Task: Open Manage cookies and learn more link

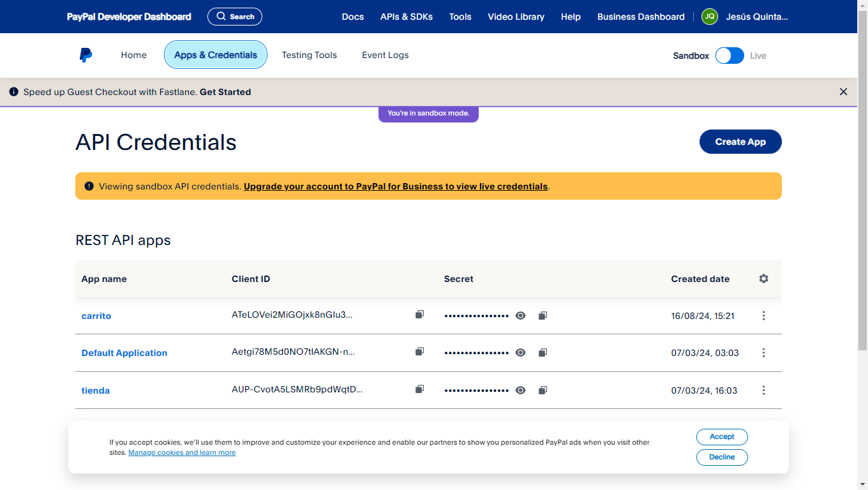Action: point(182,452)
